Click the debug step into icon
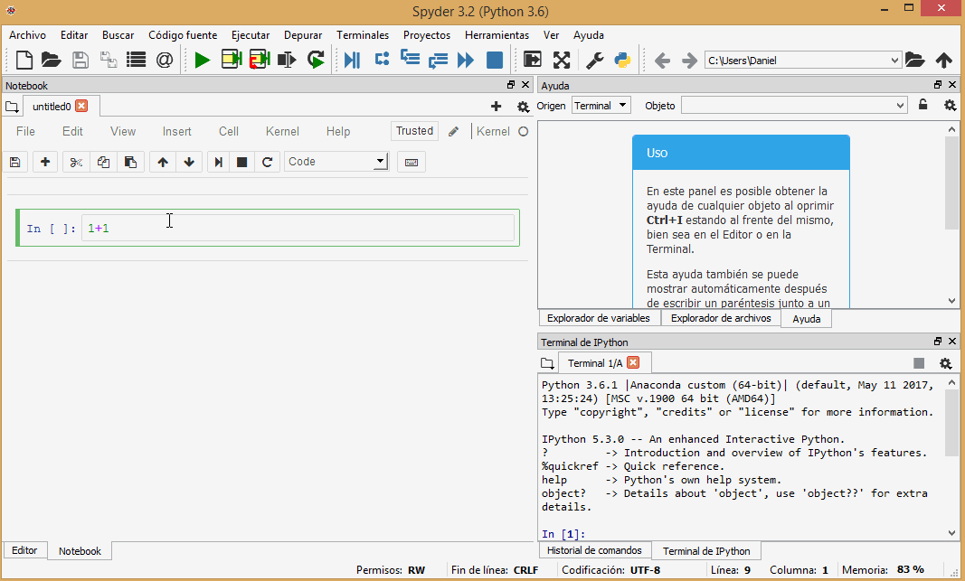Image resolution: width=965 pixels, height=581 pixels. [410, 59]
